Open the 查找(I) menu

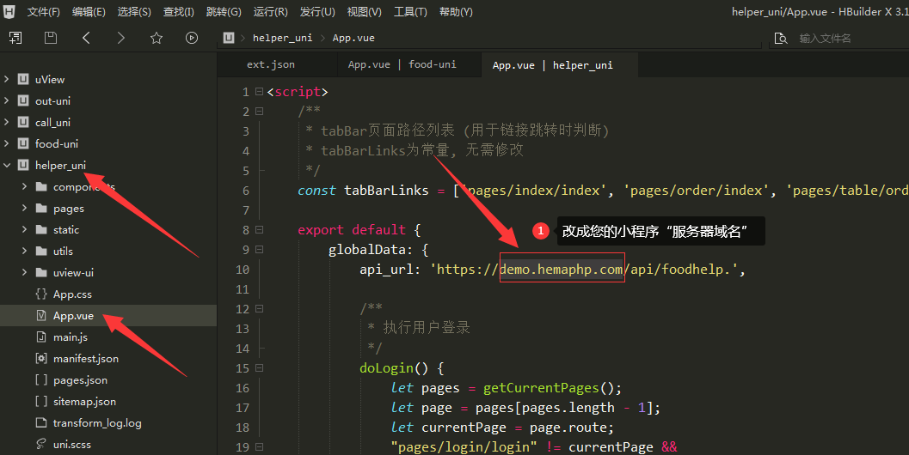tap(179, 11)
